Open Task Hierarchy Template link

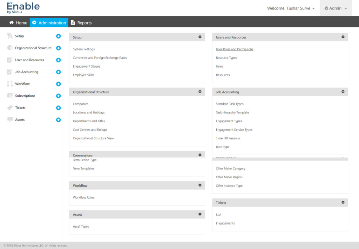tap(232, 112)
